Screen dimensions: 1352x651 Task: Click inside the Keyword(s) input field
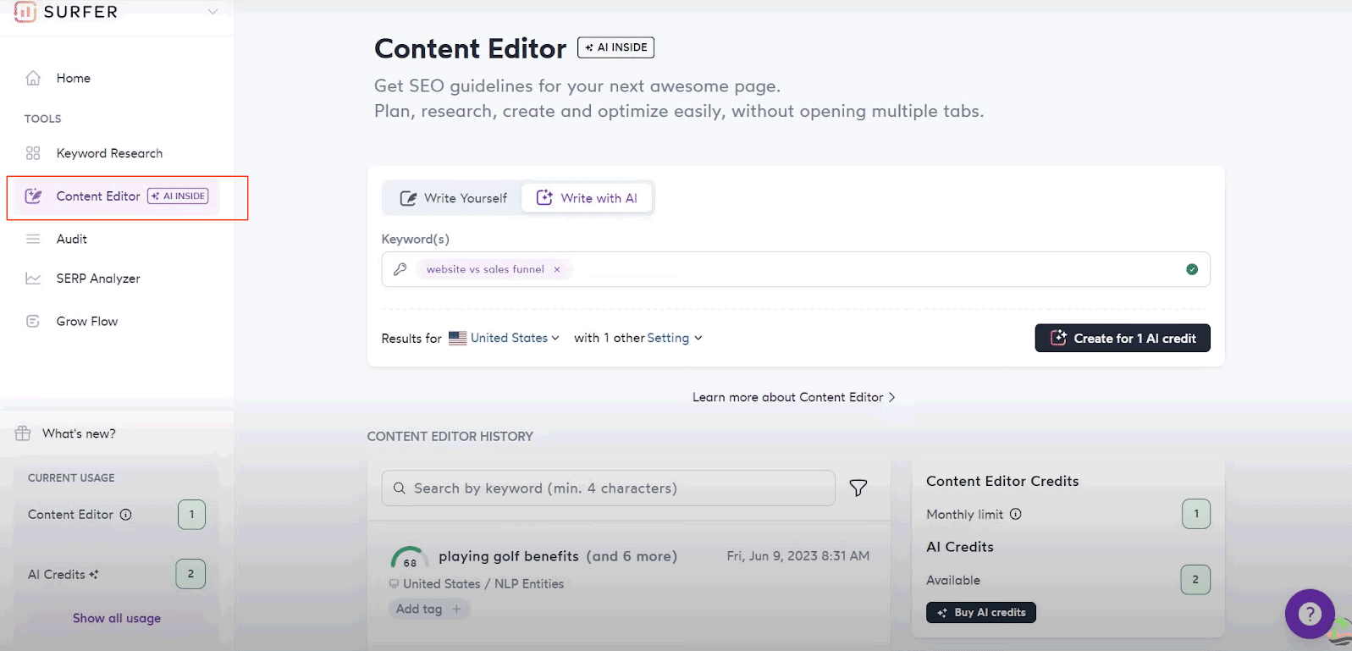click(x=796, y=269)
